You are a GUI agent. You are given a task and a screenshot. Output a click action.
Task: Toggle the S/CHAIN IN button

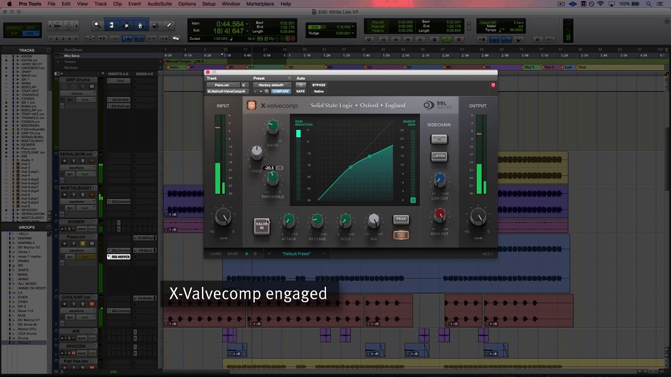click(x=439, y=139)
